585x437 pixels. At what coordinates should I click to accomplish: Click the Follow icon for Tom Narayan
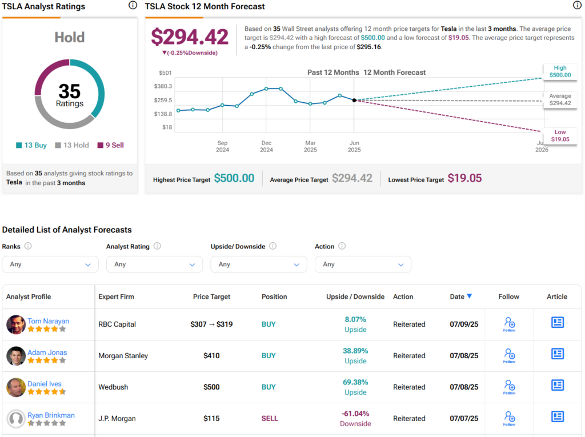click(509, 323)
